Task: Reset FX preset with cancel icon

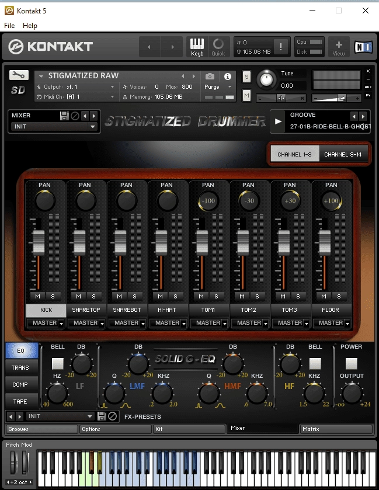Action: [x=113, y=416]
